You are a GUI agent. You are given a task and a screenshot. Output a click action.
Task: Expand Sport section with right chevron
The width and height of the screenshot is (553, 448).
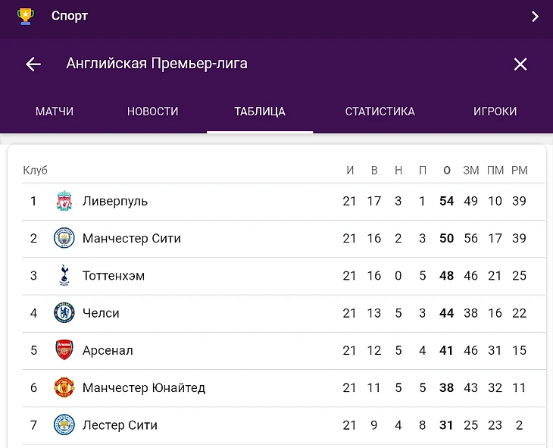click(535, 16)
